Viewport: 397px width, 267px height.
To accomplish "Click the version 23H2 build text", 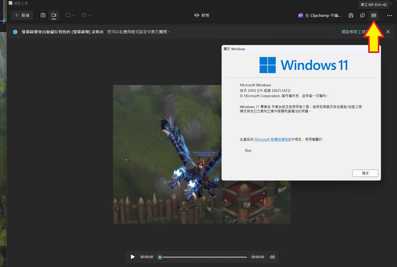I will (x=265, y=90).
